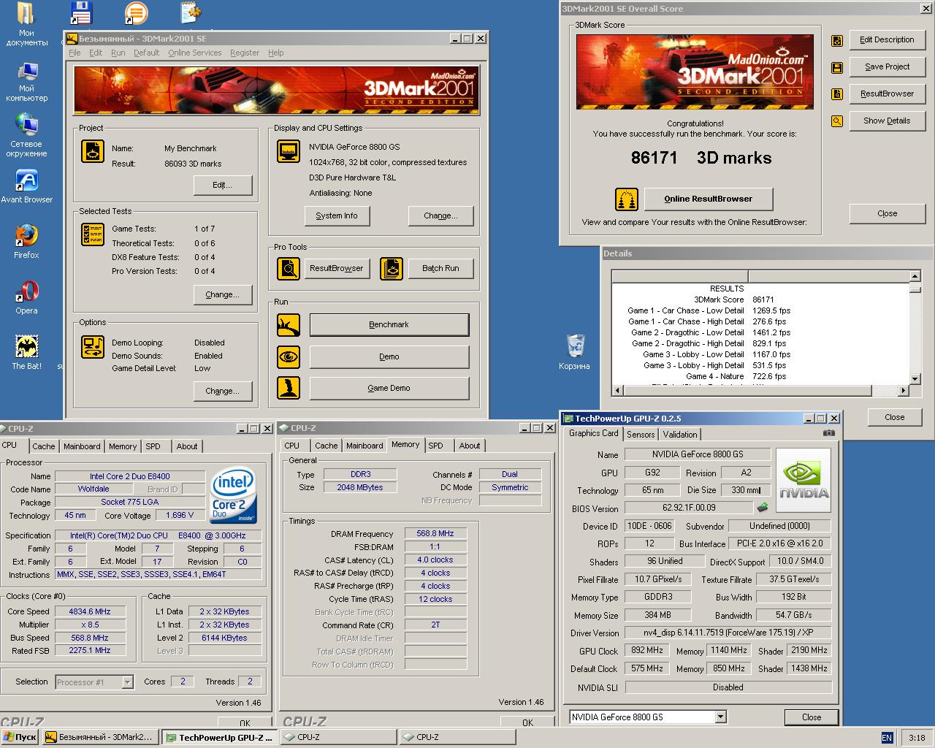This screenshot has width=935, height=748.
Task: Switch to Cache tab in left CPU-Z
Action: (44, 446)
